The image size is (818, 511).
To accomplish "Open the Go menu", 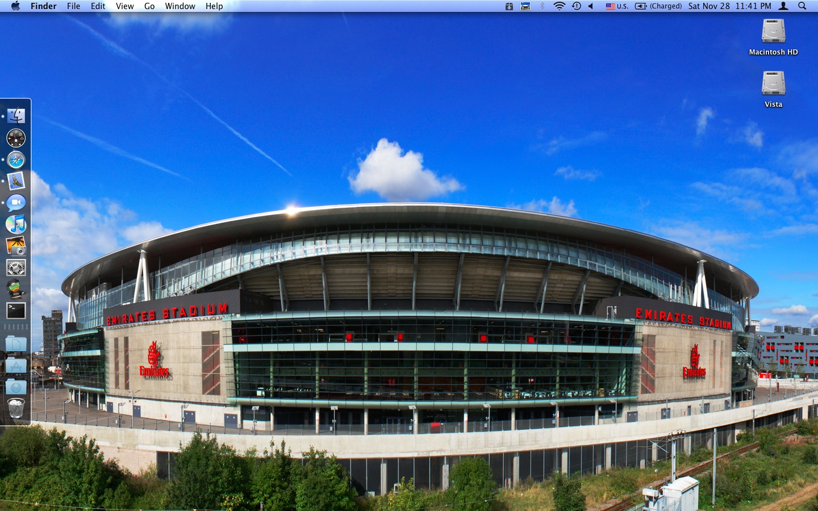I will pyautogui.click(x=149, y=6).
